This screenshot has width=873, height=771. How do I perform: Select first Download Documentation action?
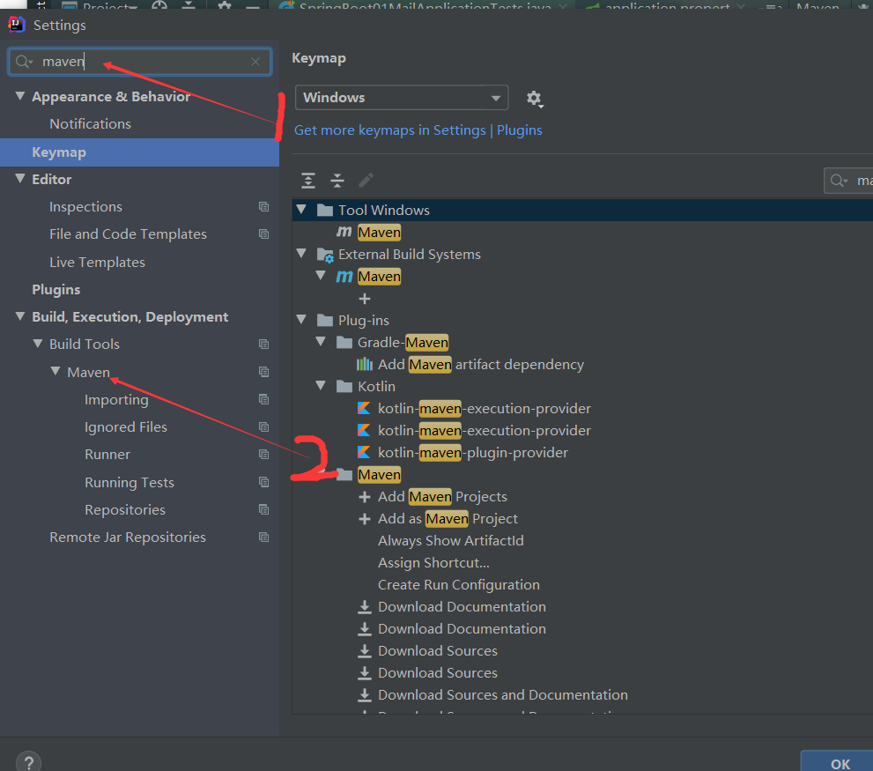tap(462, 606)
